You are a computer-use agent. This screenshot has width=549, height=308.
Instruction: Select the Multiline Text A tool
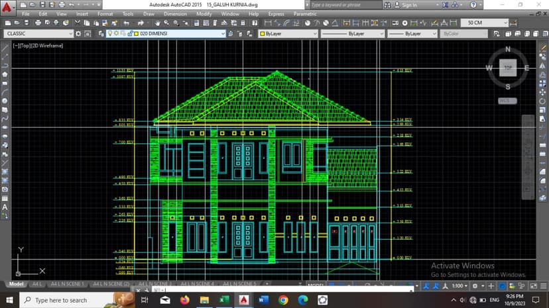click(x=5, y=207)
